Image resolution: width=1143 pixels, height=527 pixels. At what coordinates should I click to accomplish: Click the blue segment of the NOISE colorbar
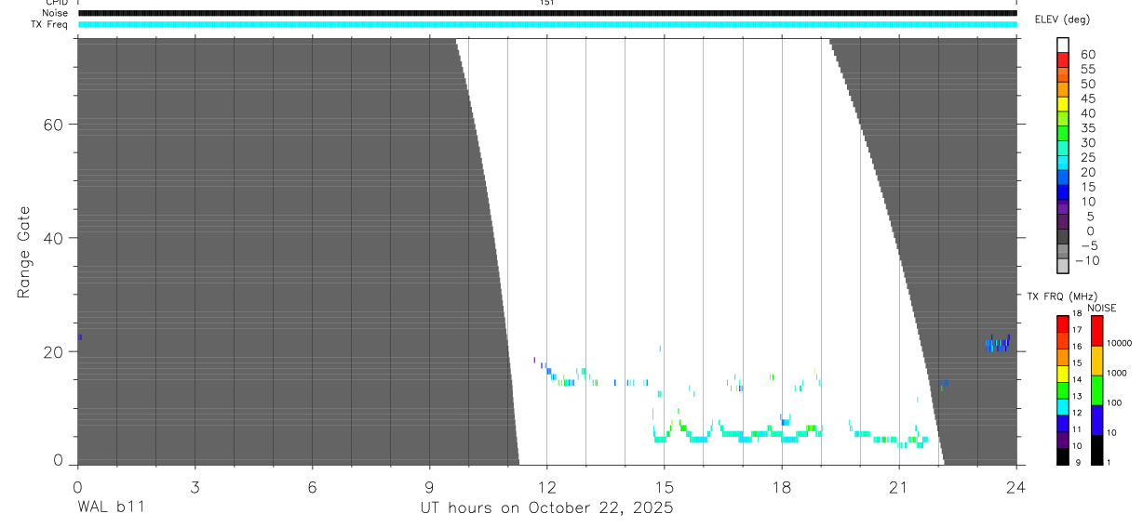[x=1096, y=419]
